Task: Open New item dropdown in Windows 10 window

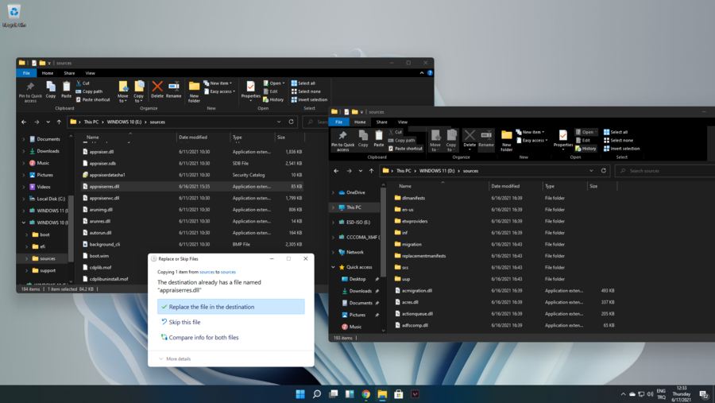Action: 220,83
